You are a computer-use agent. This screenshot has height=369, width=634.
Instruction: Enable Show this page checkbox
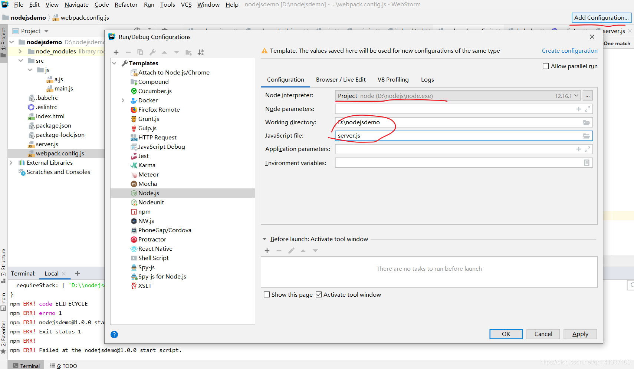pos(266,294)
